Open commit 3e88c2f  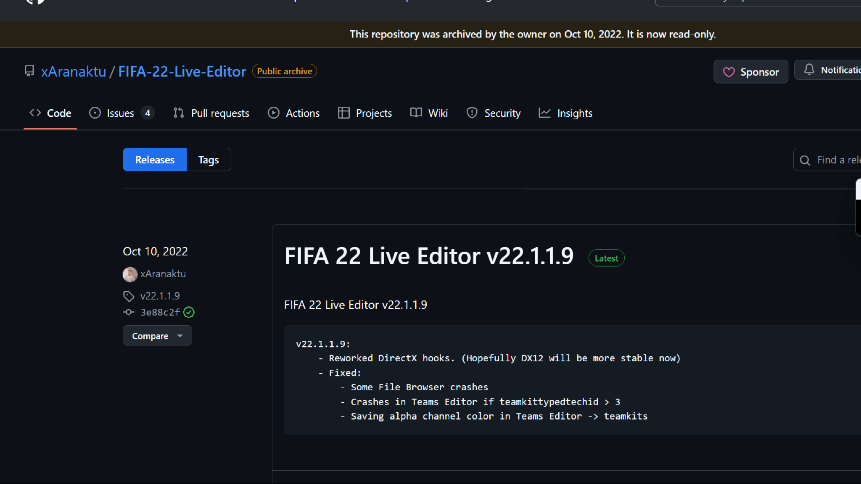160,312
